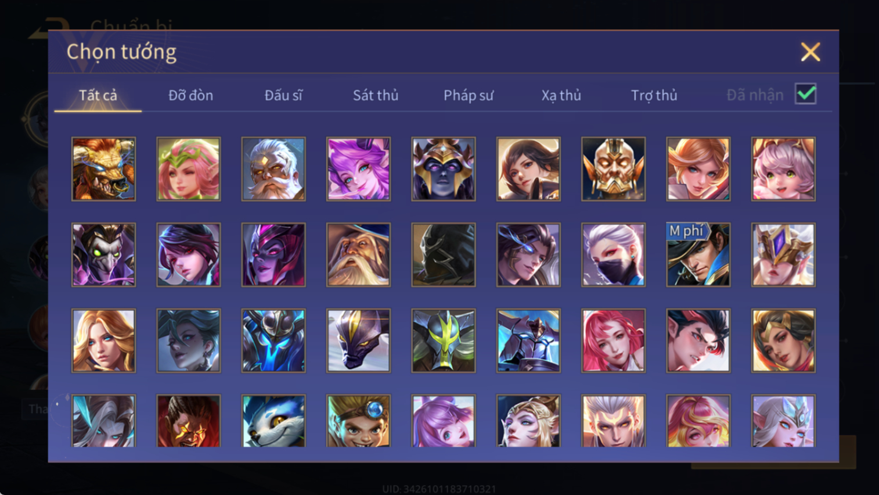
Task: Select the golden bull beast hero portrait
Action: (103, 169)
